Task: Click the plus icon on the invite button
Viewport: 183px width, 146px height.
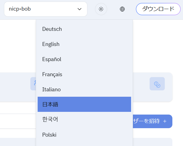Action: 165,121
